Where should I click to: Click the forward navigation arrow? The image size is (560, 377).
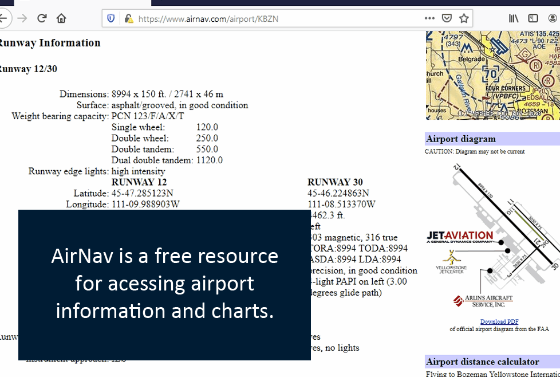22,18
